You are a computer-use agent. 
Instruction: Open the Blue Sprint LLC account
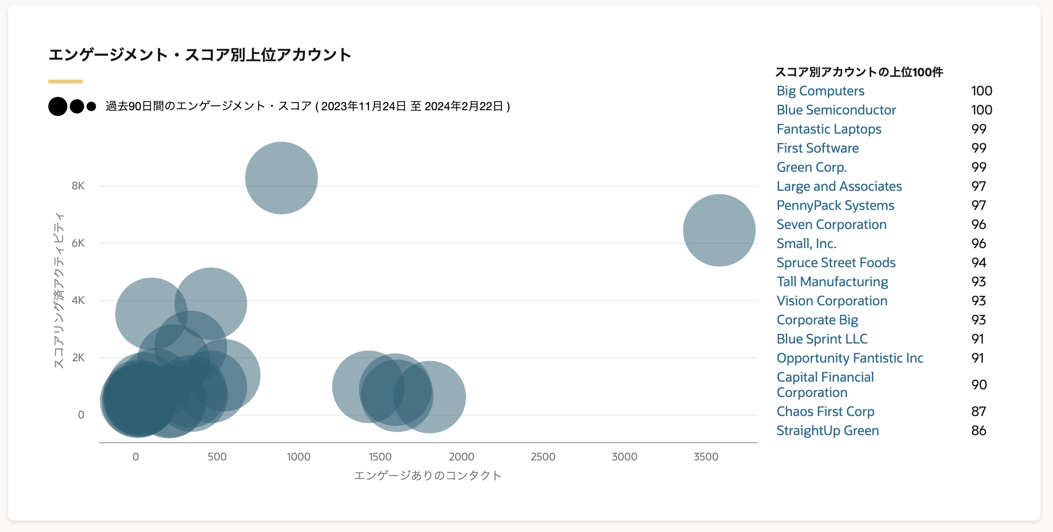pos(822,339)
